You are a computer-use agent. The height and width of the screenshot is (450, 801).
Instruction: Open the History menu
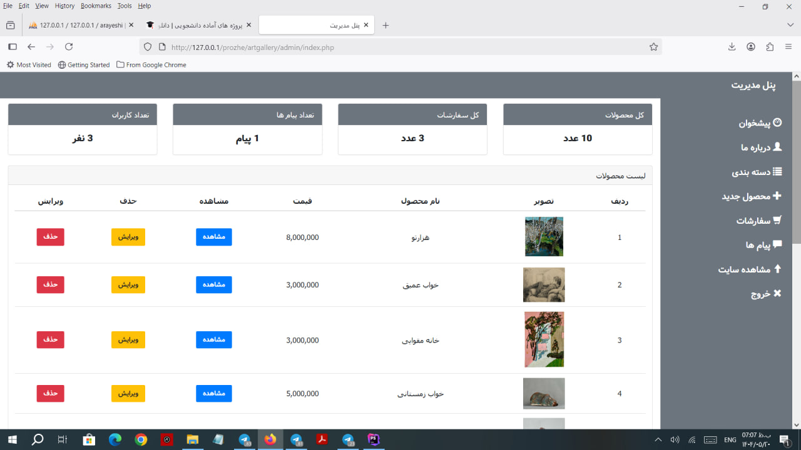tap(64, 6)
